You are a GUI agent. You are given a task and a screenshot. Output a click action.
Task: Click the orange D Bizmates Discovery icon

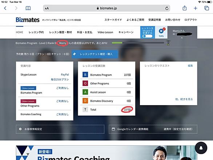click(85, 101)
